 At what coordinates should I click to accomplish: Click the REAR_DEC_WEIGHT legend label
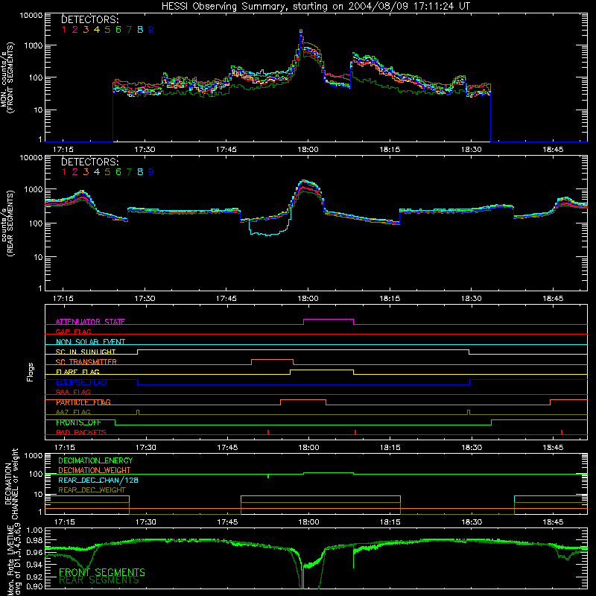click(92, 490)
